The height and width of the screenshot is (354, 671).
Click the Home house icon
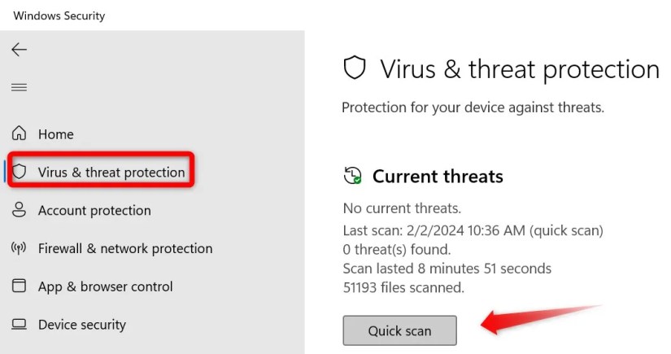[20, 134]
